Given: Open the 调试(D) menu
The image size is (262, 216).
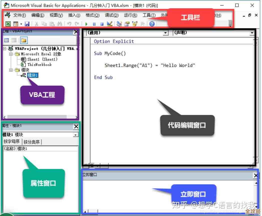Looking at the screenshot, I should (111, 15).
